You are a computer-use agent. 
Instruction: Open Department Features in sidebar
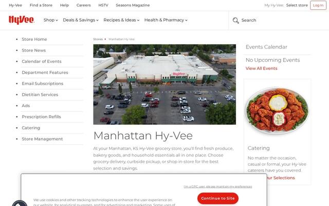point(45,73)
